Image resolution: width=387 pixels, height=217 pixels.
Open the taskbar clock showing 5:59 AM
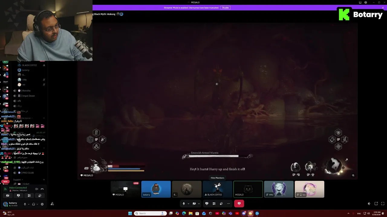tap(377, 213)
